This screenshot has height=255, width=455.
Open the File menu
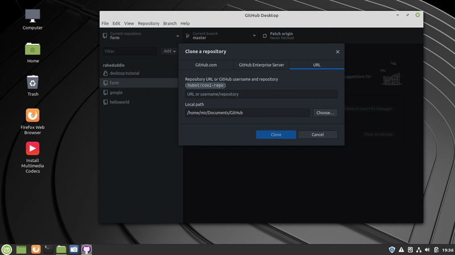[x=105, y=23]
